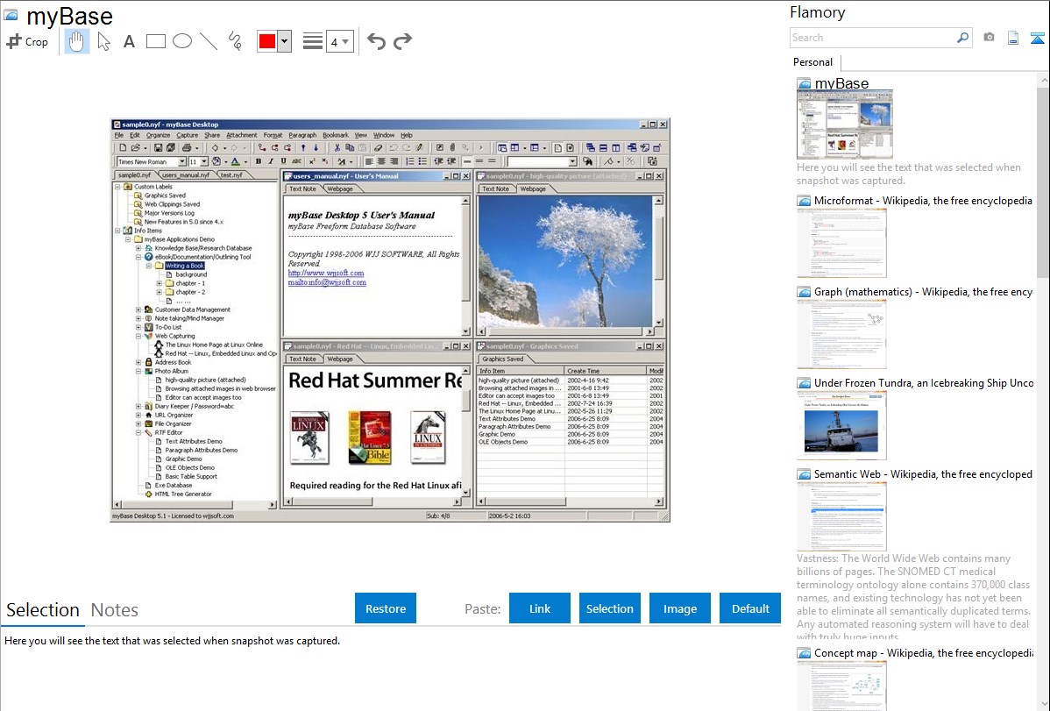The image size is (1050, 711).
Task: Undo the last annotation
Action: (x=376, y=41)
